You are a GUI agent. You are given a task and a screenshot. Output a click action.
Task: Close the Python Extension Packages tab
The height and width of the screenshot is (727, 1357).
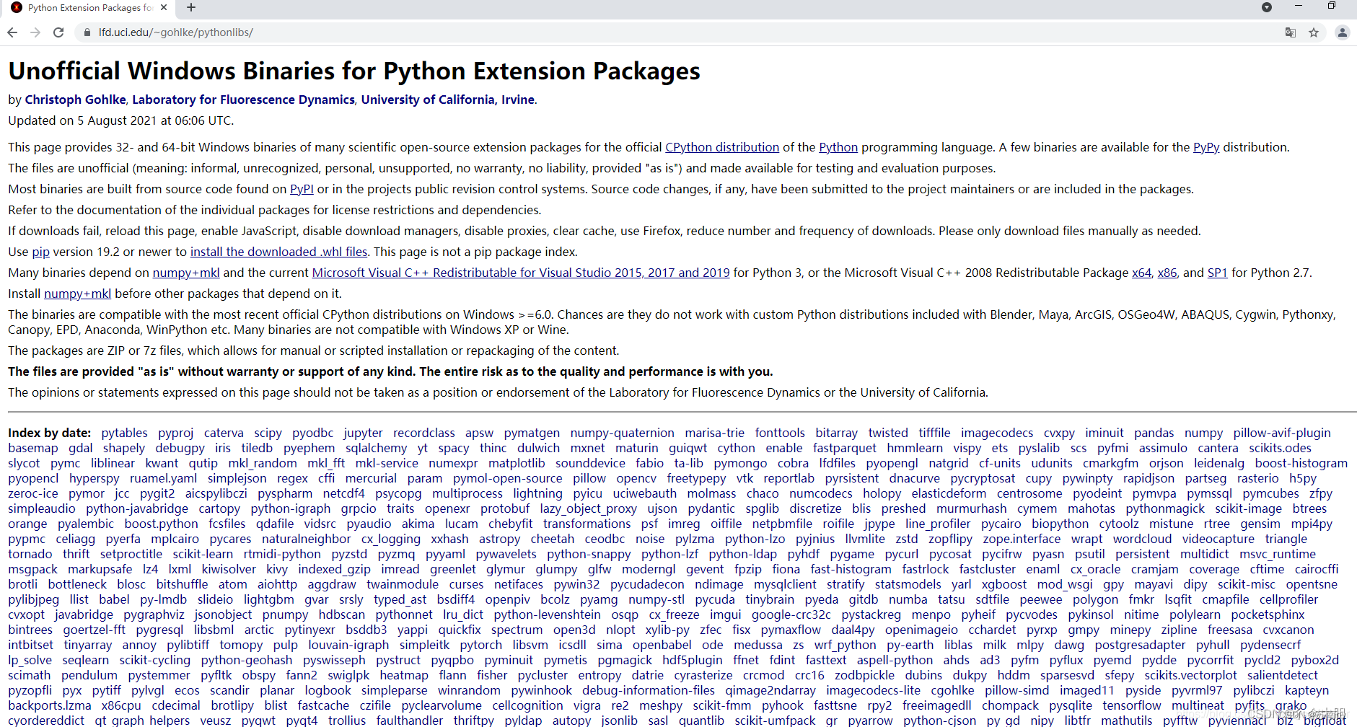(164, 7)
